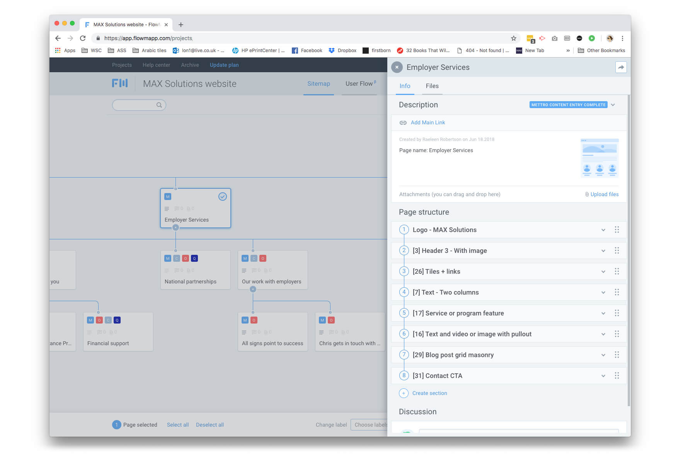This screenshot has height=466, width=683.
Task: Click the share arrow icon on Employer Services panel
Action: tap(621, 67)
